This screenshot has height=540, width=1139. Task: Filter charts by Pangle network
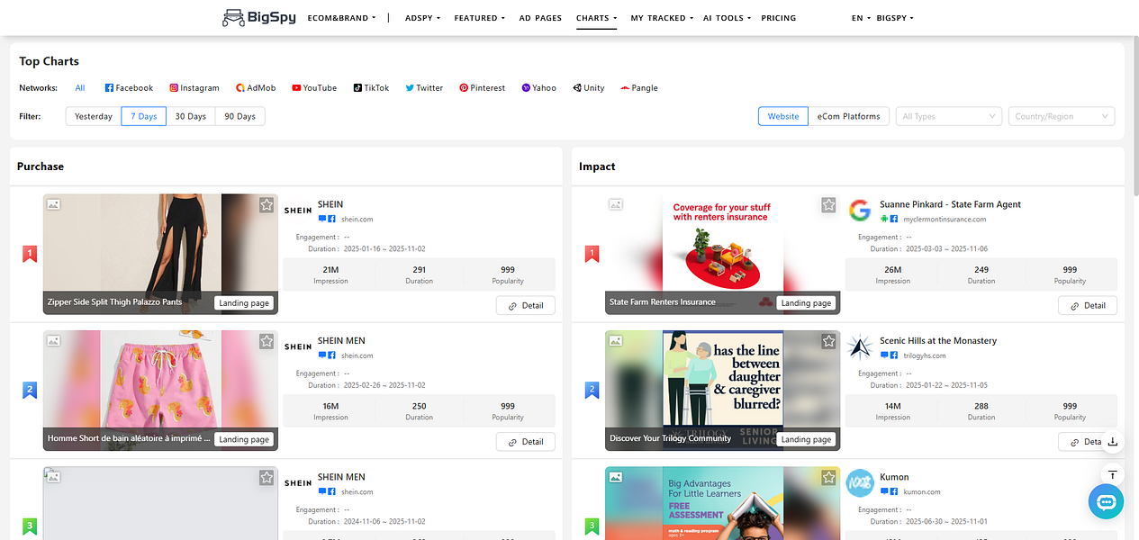click(639, 88)
